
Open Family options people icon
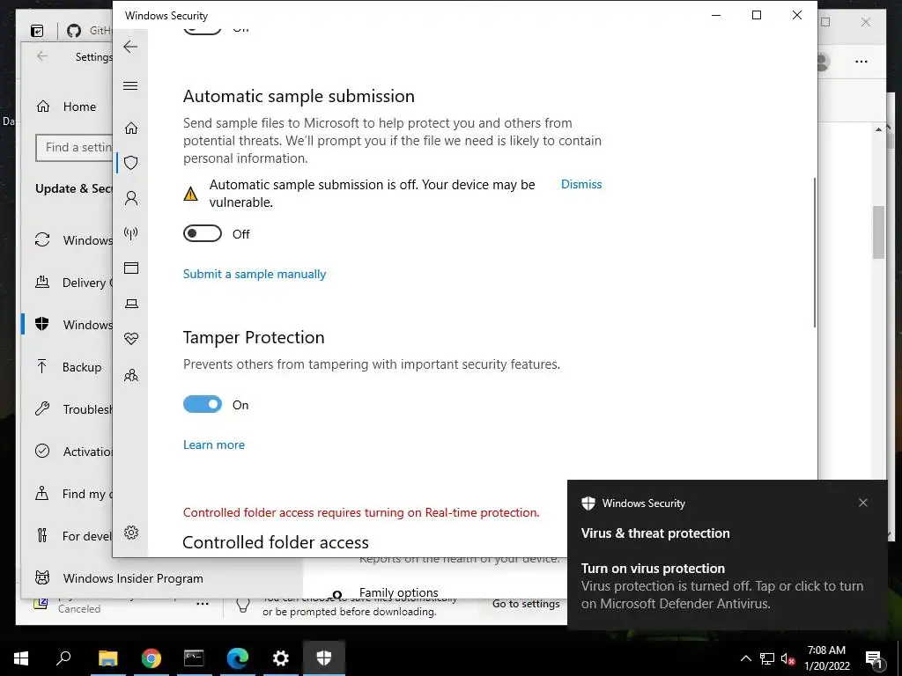coord(131,375)
